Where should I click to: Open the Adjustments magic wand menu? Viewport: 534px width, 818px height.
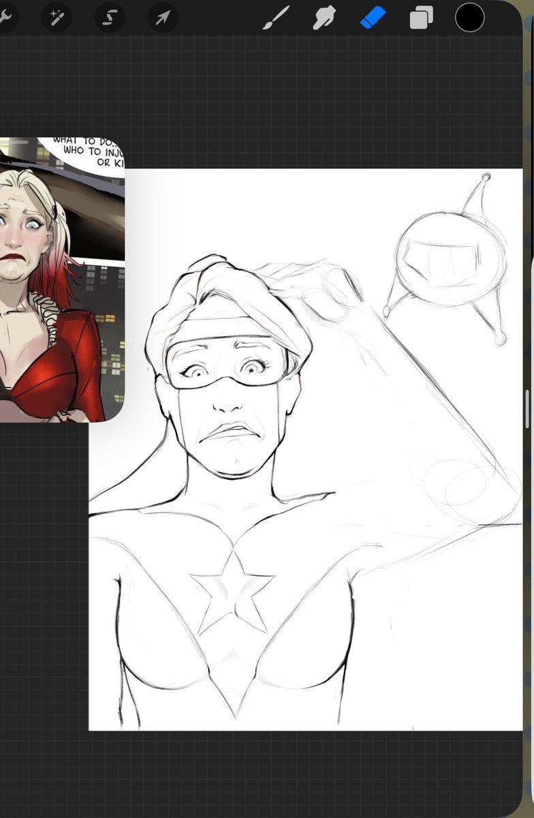point(57,18)
